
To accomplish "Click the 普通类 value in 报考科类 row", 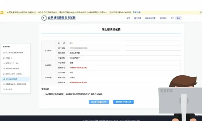I will pyautogui.click(x=72, y=77).
